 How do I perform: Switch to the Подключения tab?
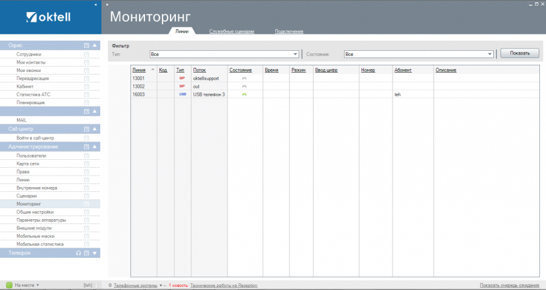[289, 31]
